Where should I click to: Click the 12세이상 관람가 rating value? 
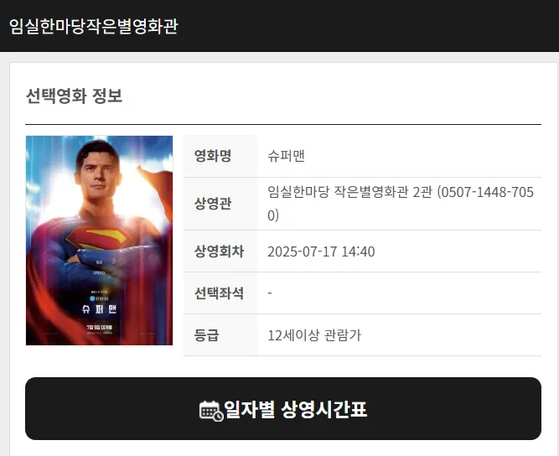point(314,334)
